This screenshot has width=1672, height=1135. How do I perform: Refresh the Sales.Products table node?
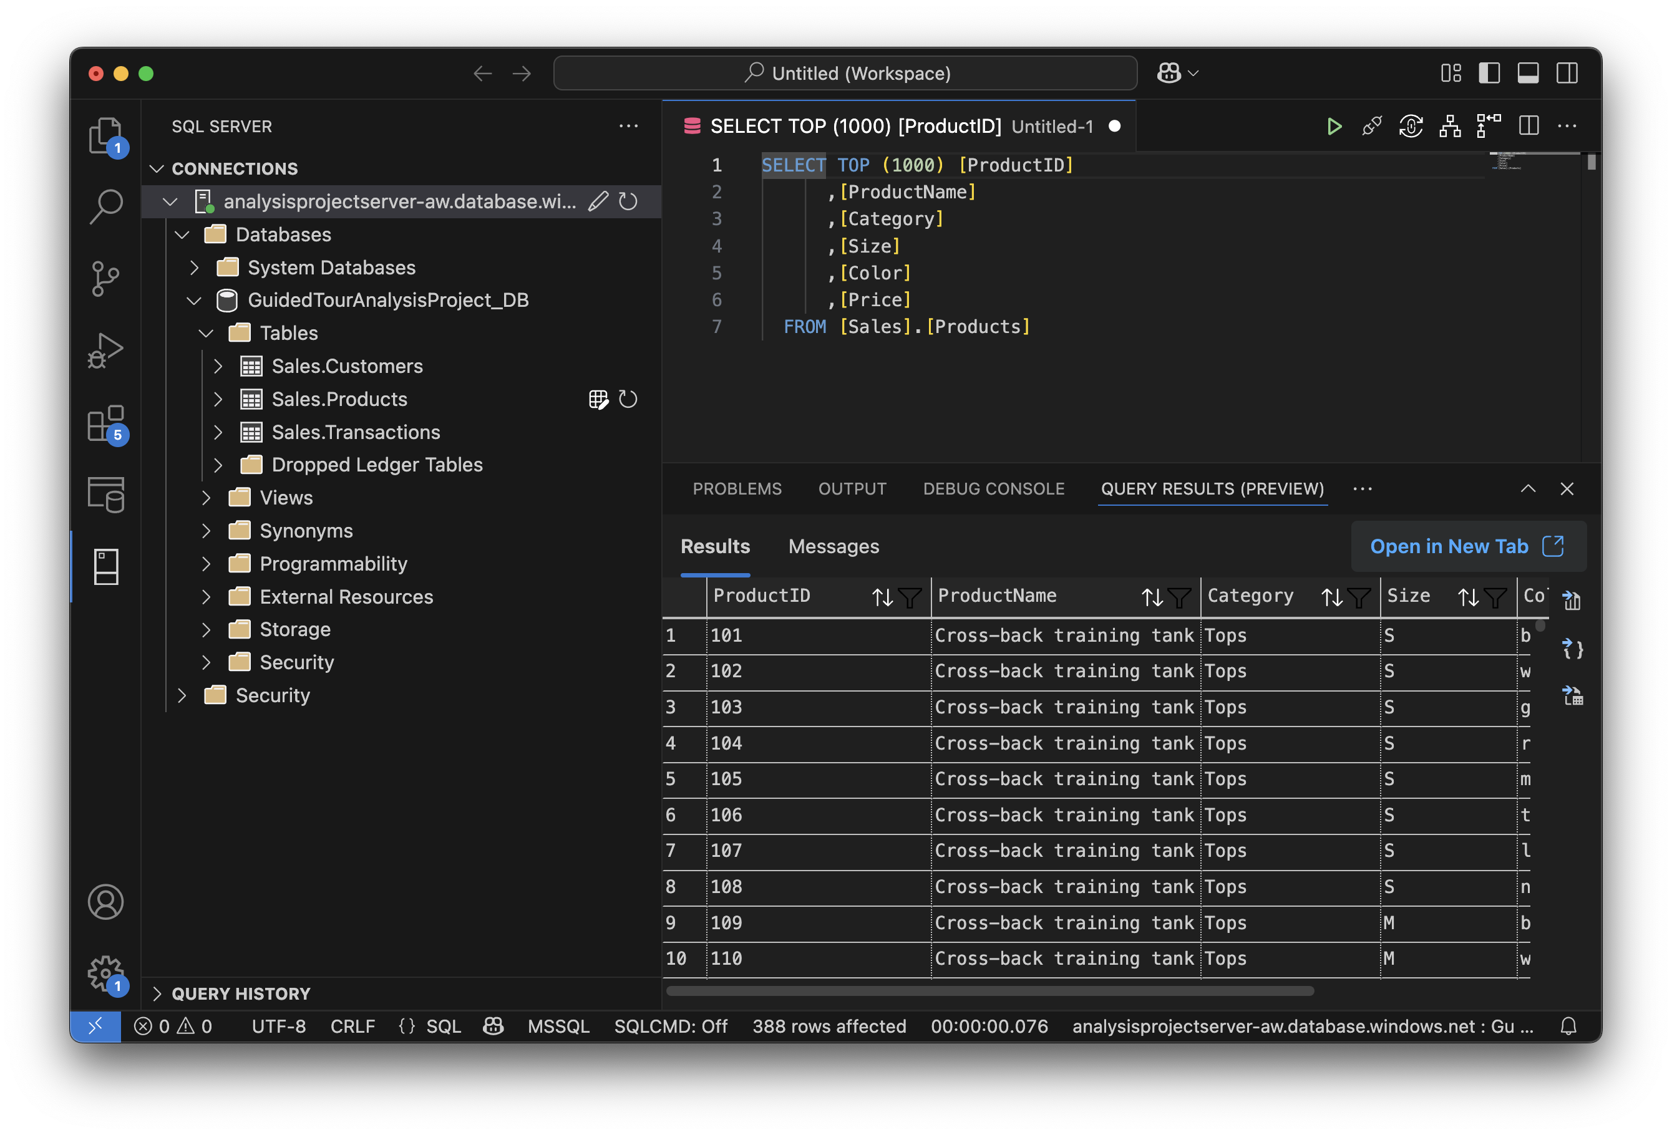[628, 399]
